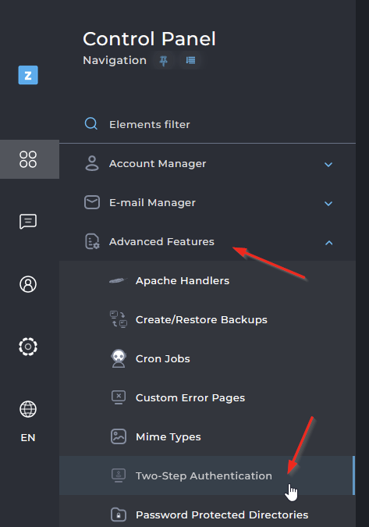Click the blue Z logo icon
Screen dimensions: 369x527
[x=28, y=75]
